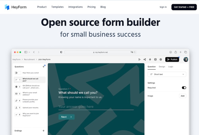This screenshot has height=135, width=199.
Task: Click the my.heyform.net address bar
Action: (x=100, y=52)
